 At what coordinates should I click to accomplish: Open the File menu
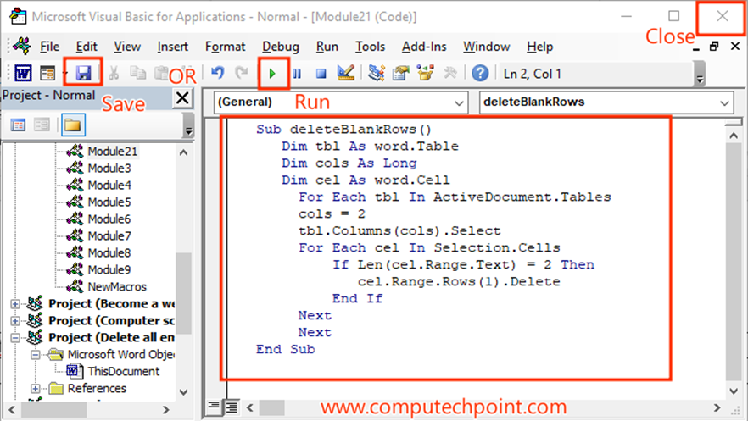[x=49, y=47]
